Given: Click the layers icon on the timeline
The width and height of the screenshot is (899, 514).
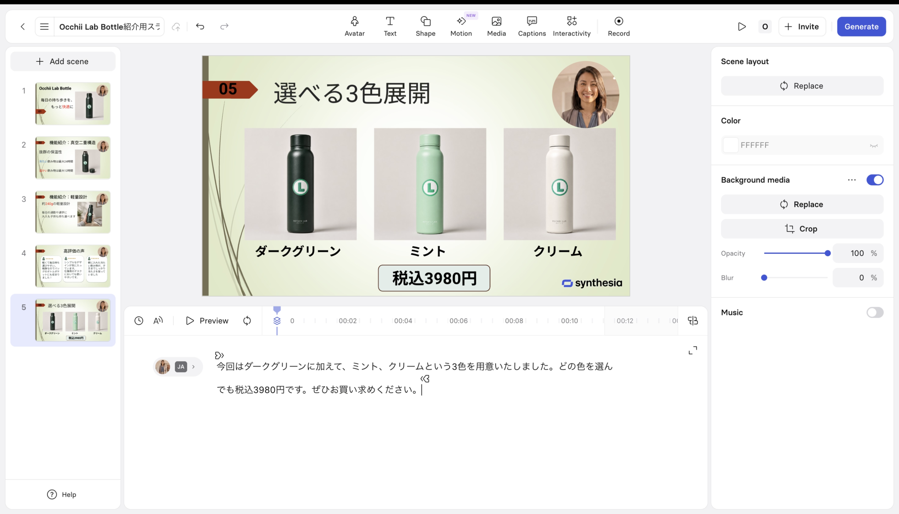Looking at the screenshot, I should click(x=277, y=321).
